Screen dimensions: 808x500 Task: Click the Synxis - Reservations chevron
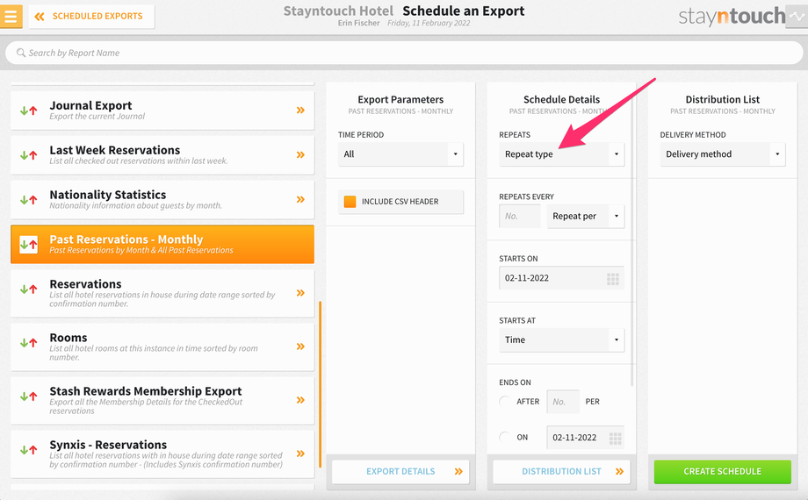pos(300,454)
